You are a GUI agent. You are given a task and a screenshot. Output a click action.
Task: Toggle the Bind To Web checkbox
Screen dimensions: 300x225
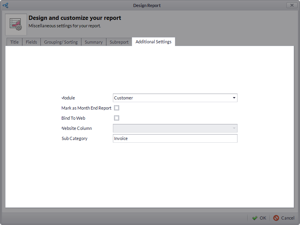tap(116, 118)
